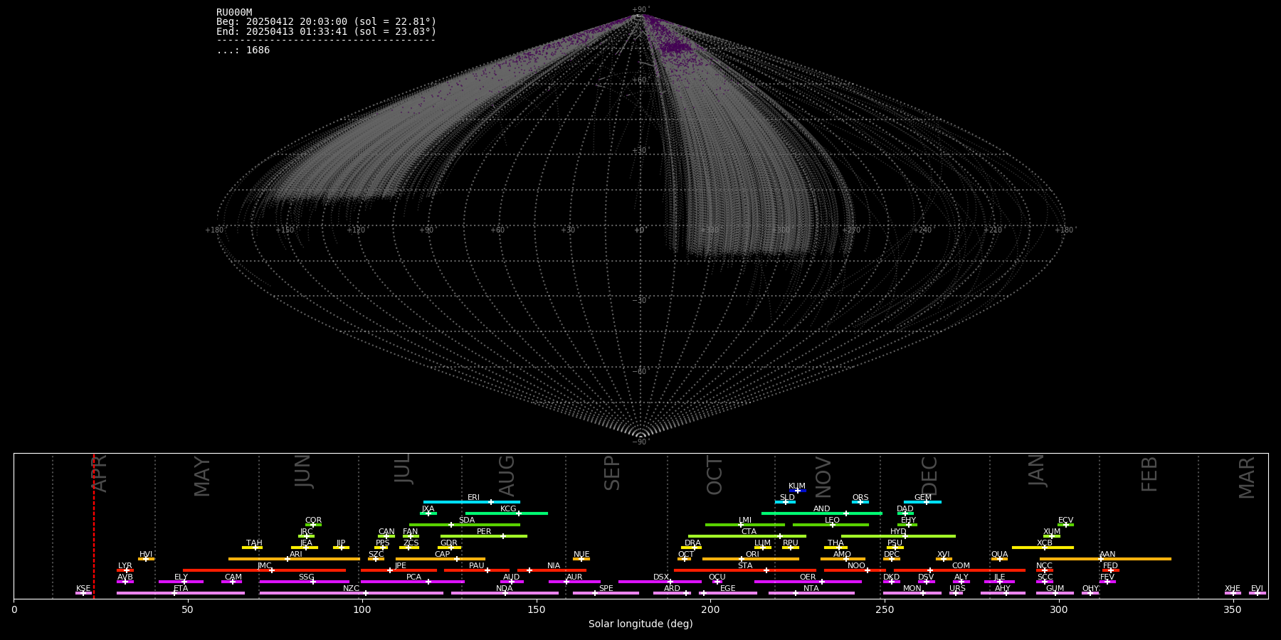Click the SDA shower label

pyautogui.click(x=467, y=520)
